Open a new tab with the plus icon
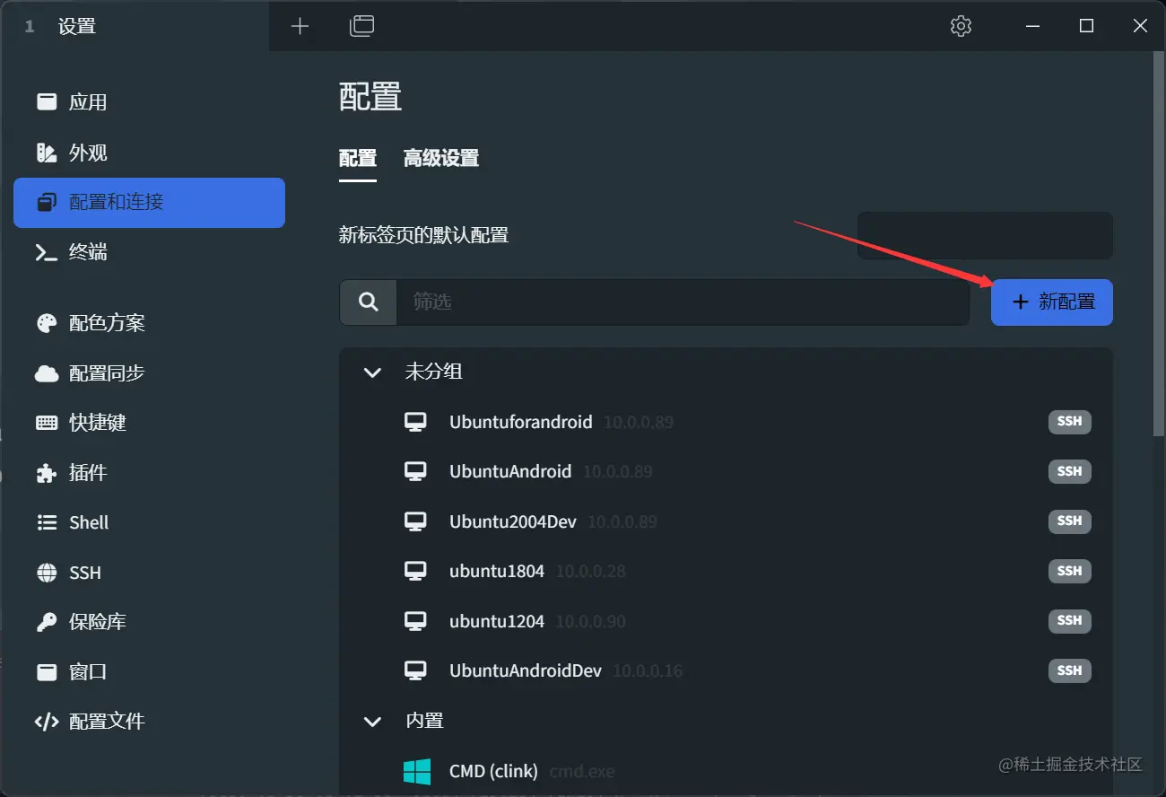 click(300, 26)
